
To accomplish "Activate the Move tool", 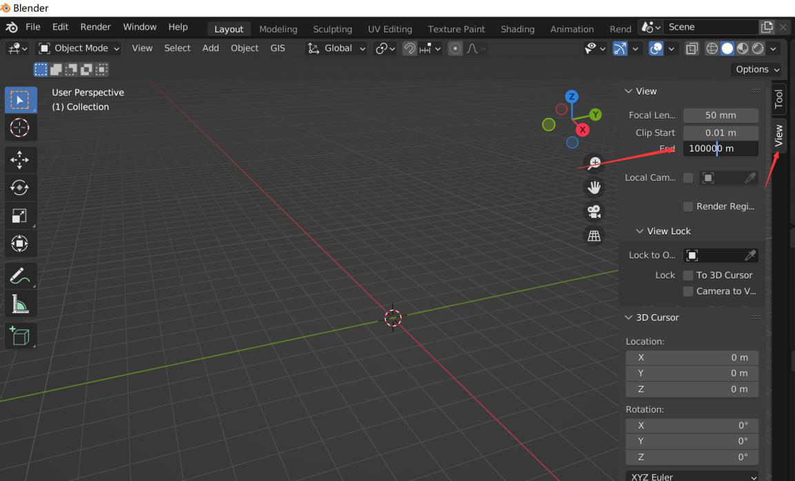I will 20,160.
